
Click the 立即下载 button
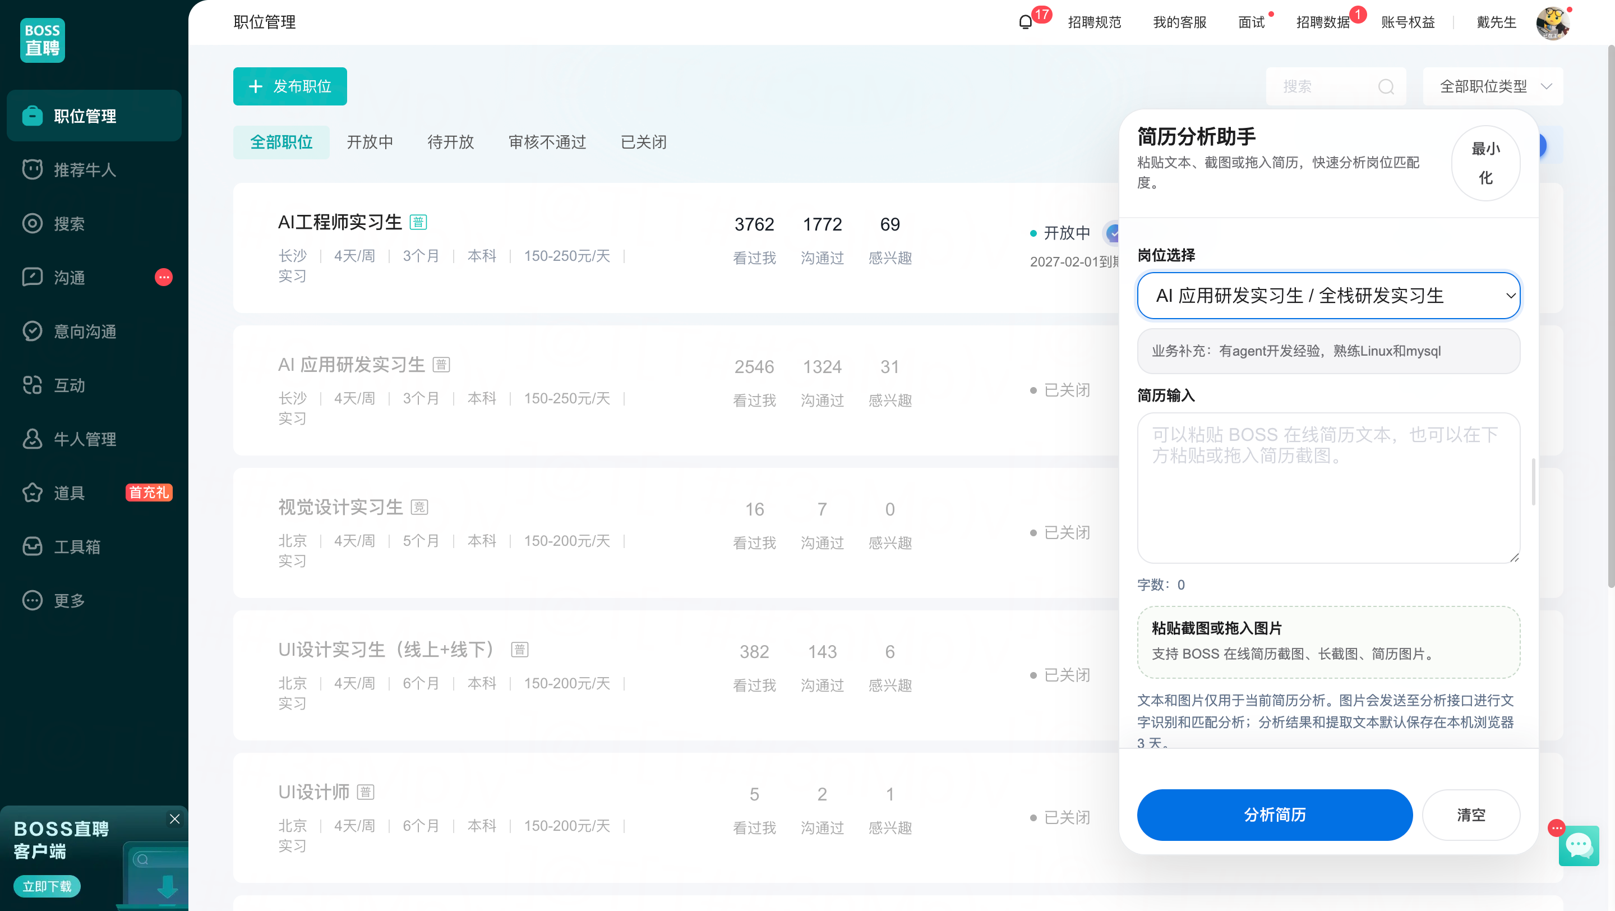[x=47, y=886]
